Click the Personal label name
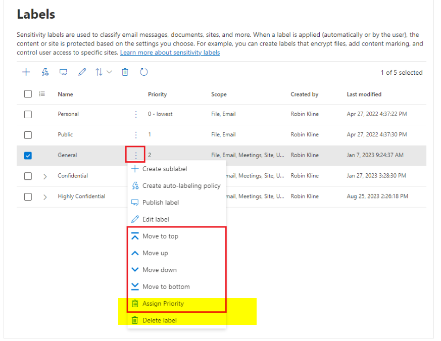The height and width of the screenshot is (341, 441). pyautogui.click(x=68, y=114)
